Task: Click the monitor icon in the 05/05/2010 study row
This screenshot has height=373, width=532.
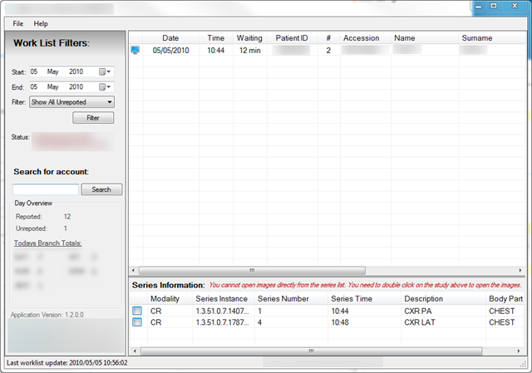Action: [135, 50]
